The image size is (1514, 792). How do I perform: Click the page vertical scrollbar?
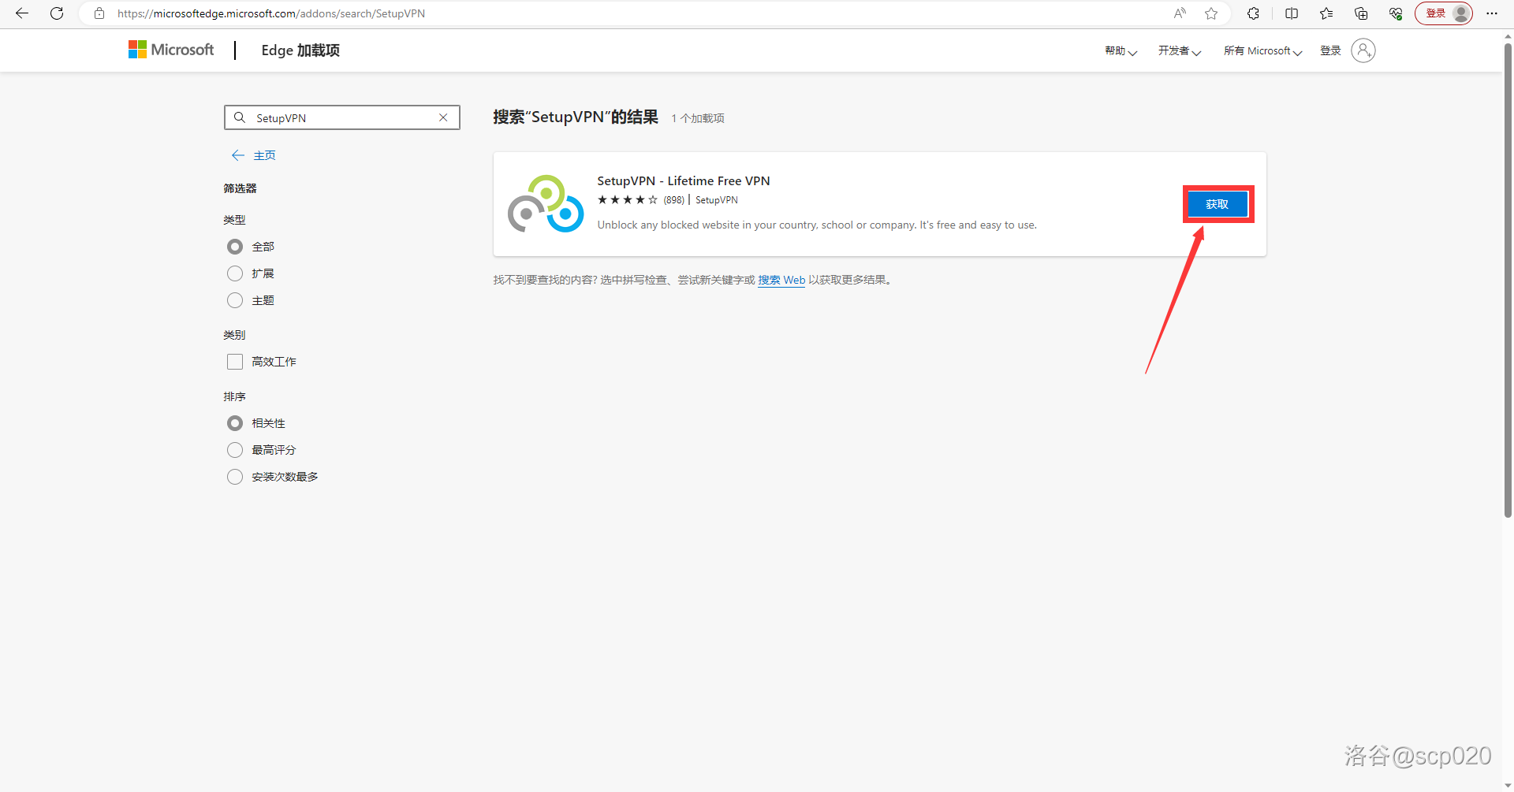pos(1508,280)
